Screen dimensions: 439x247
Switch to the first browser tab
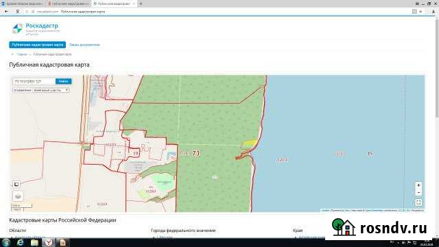[x=23, y=3]
